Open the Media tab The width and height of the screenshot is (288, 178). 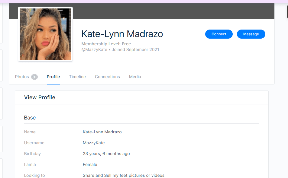135,77
